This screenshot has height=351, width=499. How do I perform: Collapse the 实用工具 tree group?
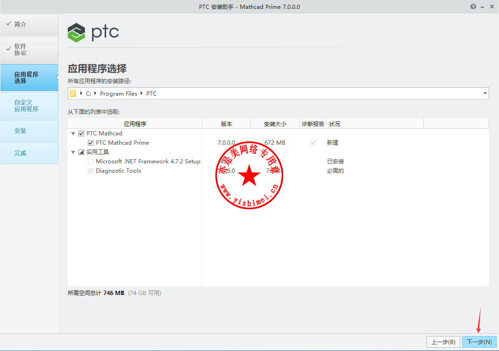[73, 152]
